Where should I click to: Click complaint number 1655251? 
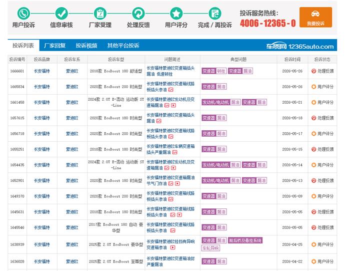[17, 149]
